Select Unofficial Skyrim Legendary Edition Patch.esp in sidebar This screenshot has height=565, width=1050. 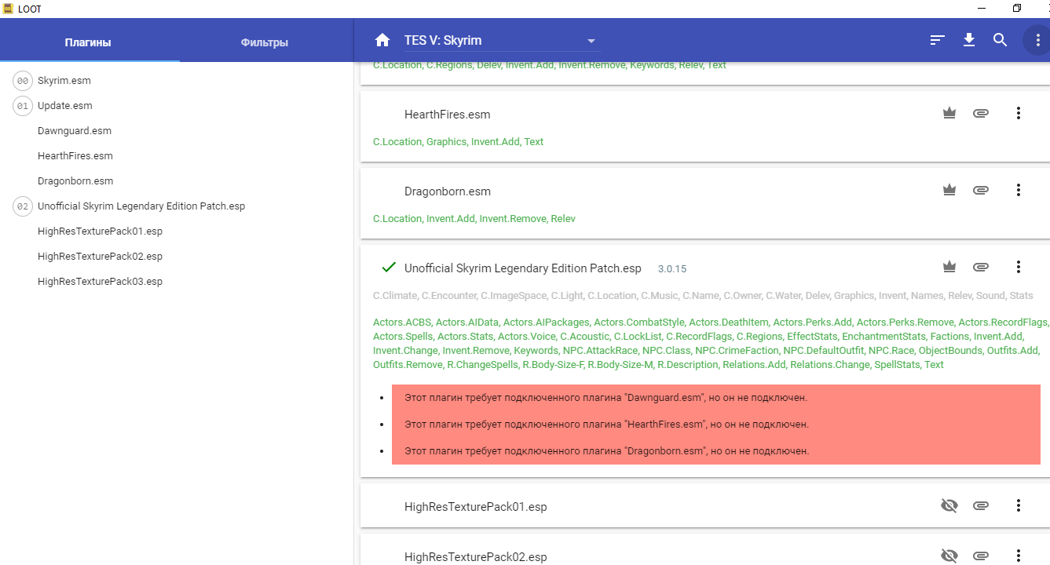pos(141,206)
